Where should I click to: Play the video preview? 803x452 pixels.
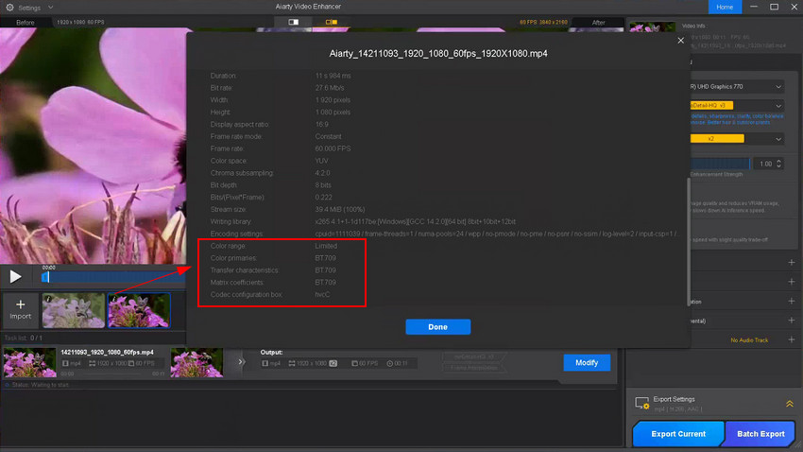point(15,277)
